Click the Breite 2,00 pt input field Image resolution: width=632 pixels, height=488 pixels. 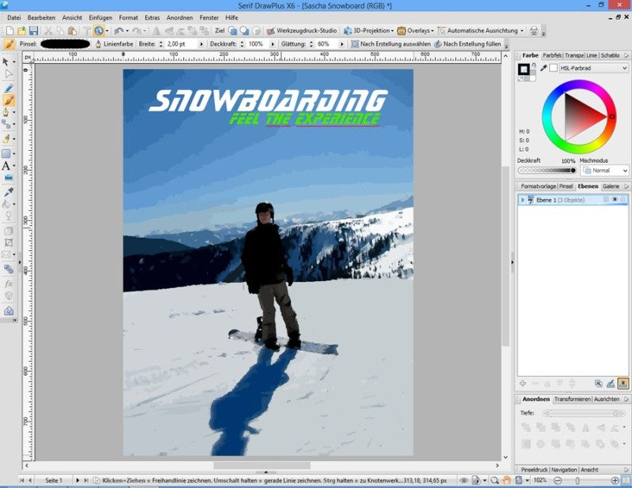pos(181,44)
